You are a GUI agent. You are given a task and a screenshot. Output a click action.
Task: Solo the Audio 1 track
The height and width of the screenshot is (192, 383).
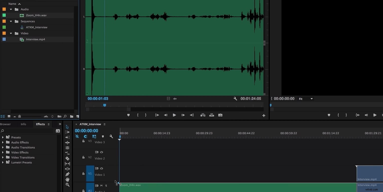[106, 186]
